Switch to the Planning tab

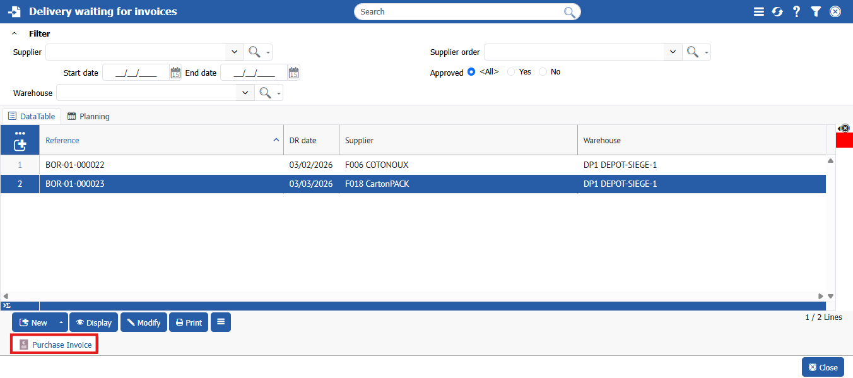click(88, 116)
